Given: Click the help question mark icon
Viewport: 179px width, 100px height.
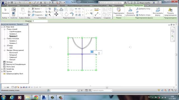Looking at the screenshot, I should 158,2.
